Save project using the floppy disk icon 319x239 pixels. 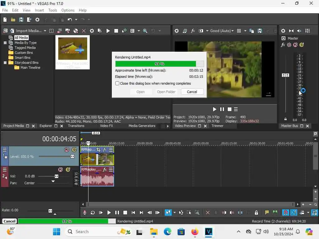pyautogui.click(x=21, y=20)
